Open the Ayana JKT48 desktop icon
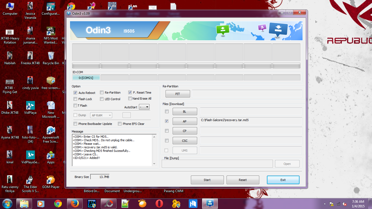 coord(10,133)
